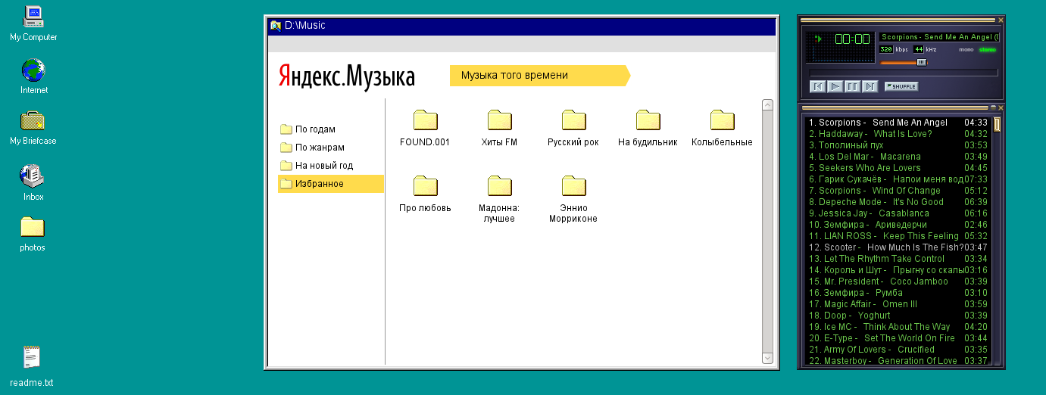Open the Колыбельные folder
The width and height of the screenshot is (1046, 395).
click(x=722, y=127)
